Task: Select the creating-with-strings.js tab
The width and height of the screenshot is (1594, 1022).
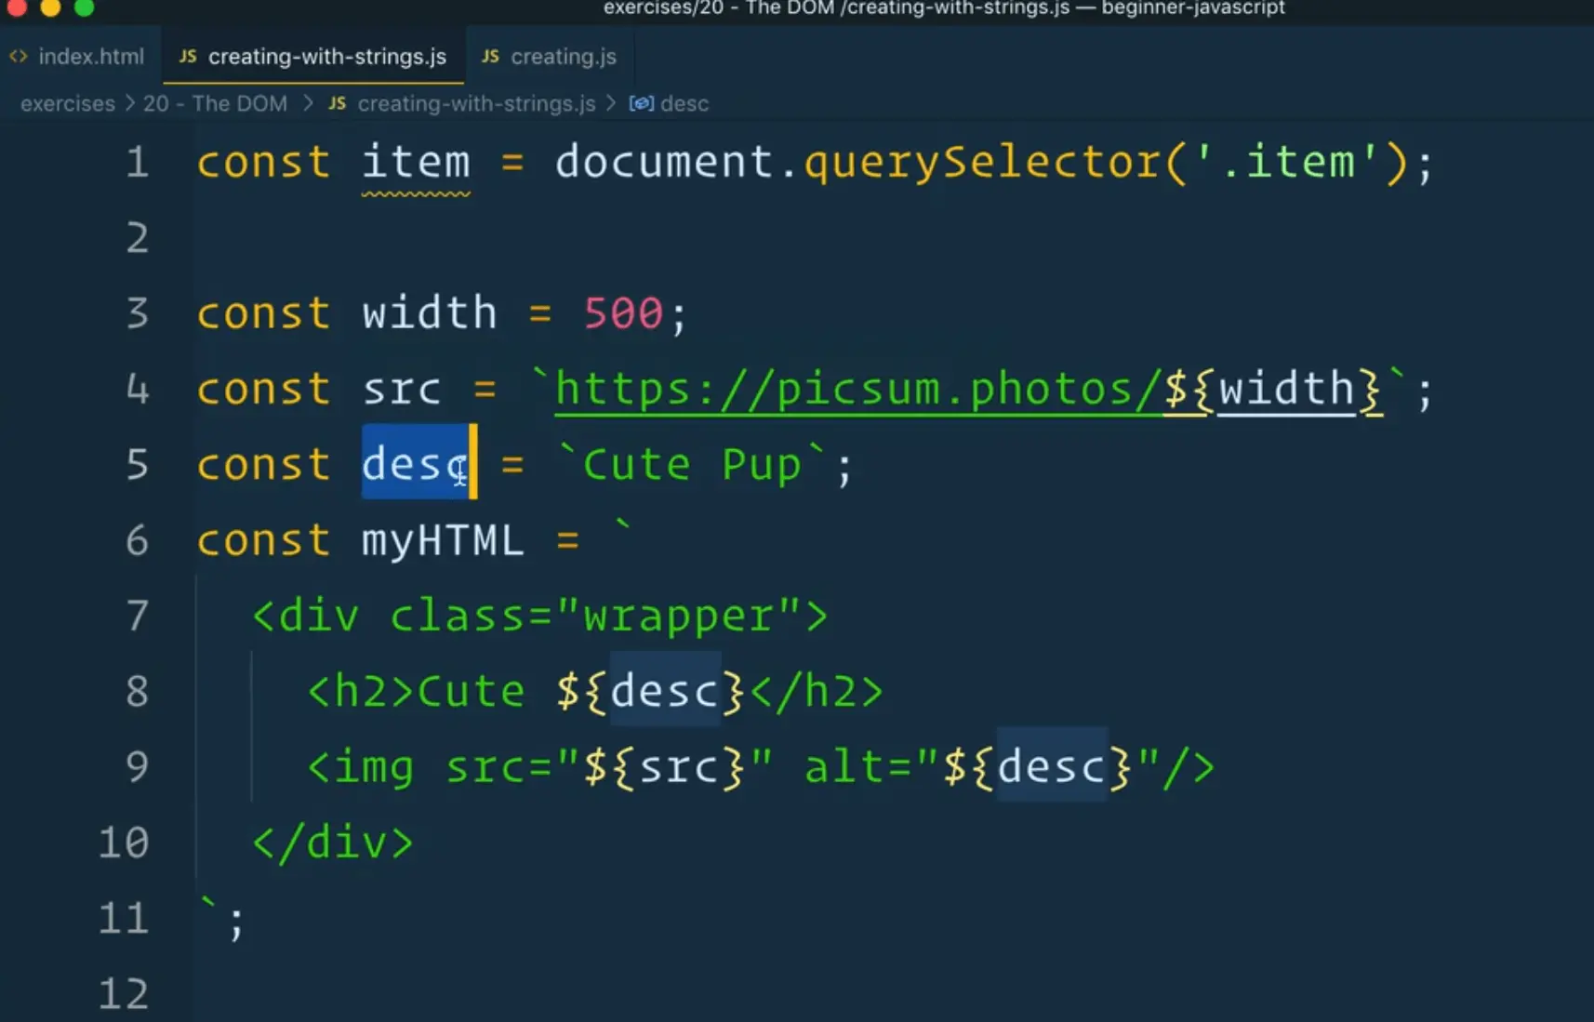Action: (326, 57)
